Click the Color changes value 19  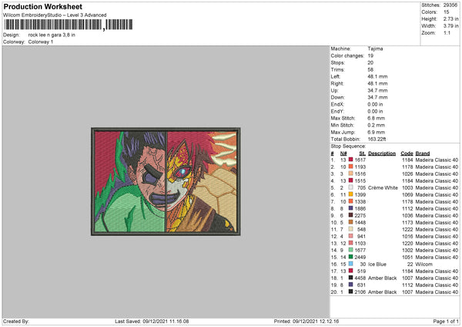point(370,56)
